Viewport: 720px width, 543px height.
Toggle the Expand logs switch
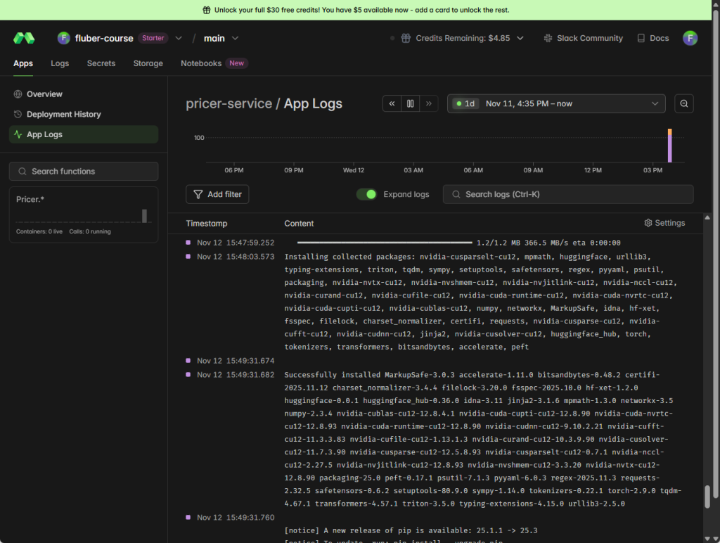pos(366,194)
